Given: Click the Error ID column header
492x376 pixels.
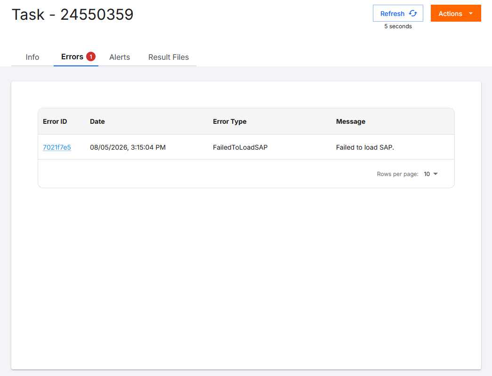Looking at the screenshot, I should [55, 121].
